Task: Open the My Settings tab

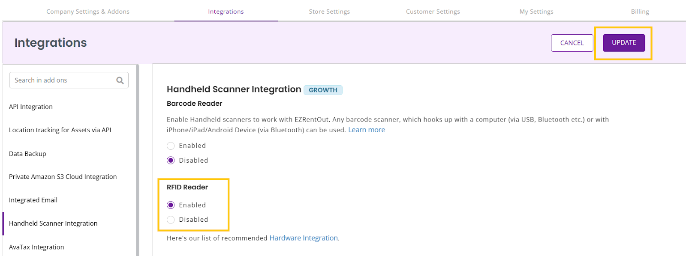Action: (536, 12)
